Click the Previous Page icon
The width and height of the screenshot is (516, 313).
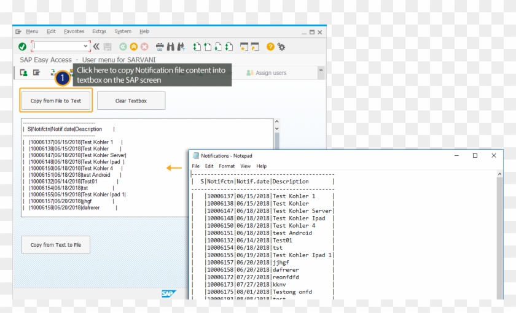click(208, 47)
